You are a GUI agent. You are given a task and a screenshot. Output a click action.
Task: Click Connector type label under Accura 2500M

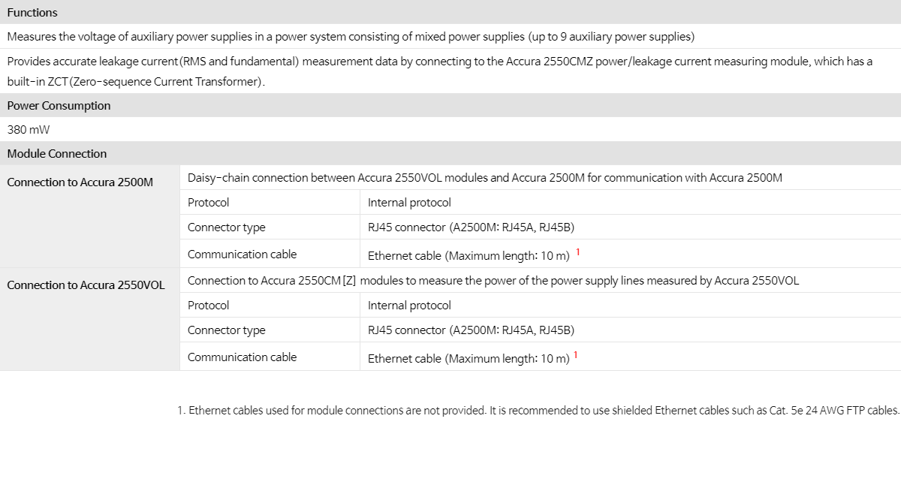(x=227, y=227)
